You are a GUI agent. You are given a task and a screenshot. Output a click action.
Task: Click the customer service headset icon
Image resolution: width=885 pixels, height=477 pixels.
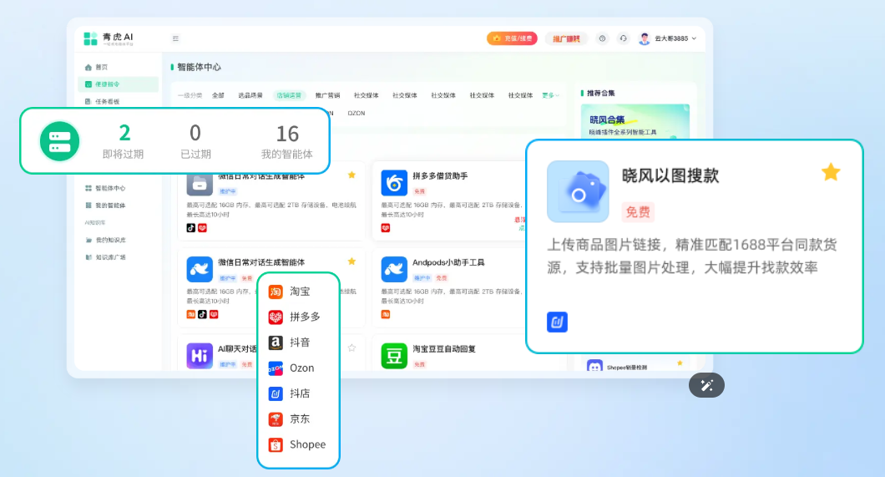[x=622, y=38]
